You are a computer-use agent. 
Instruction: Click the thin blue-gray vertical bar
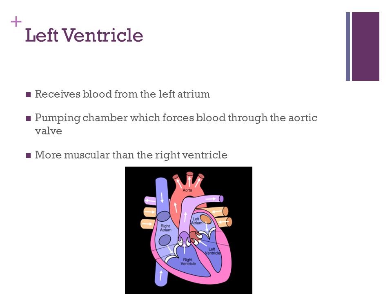348,47
